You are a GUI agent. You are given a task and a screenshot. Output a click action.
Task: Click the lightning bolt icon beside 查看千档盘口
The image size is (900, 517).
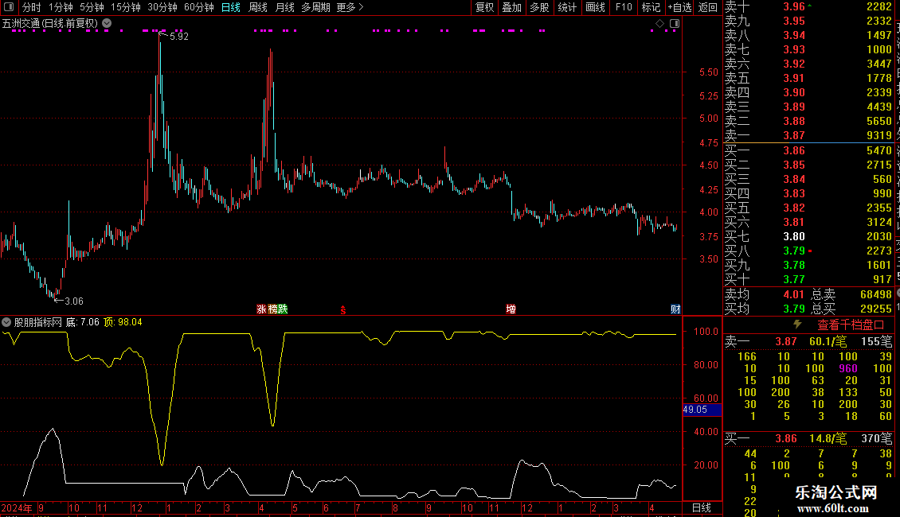797,325
